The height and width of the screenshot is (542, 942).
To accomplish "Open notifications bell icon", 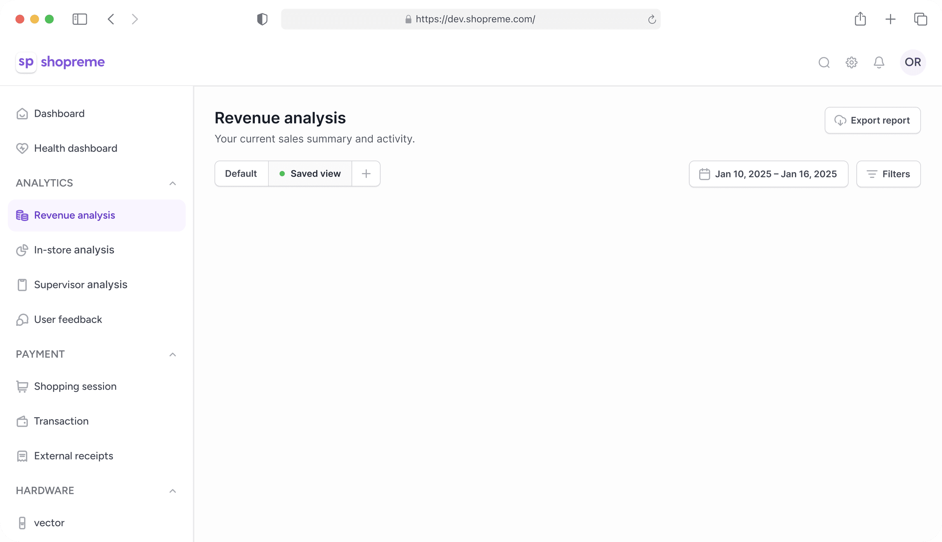I will tap(879, 62).
